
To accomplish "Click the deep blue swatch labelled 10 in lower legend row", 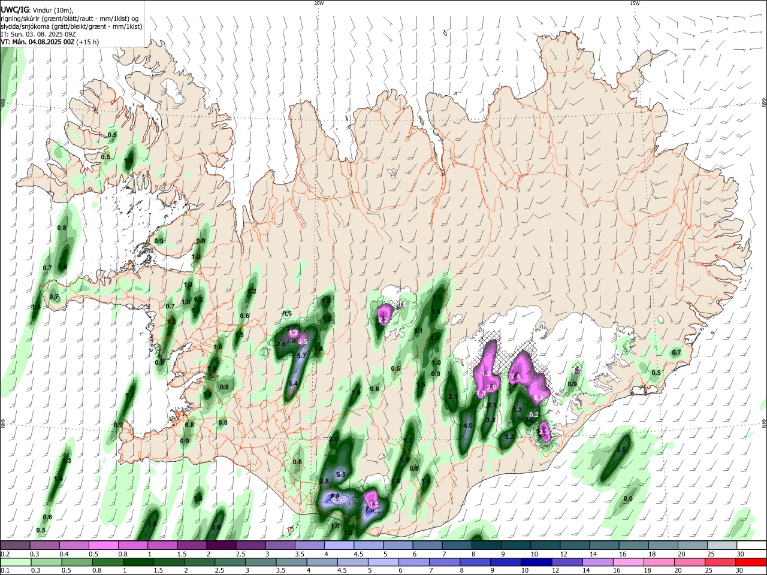I will (536, 562).
